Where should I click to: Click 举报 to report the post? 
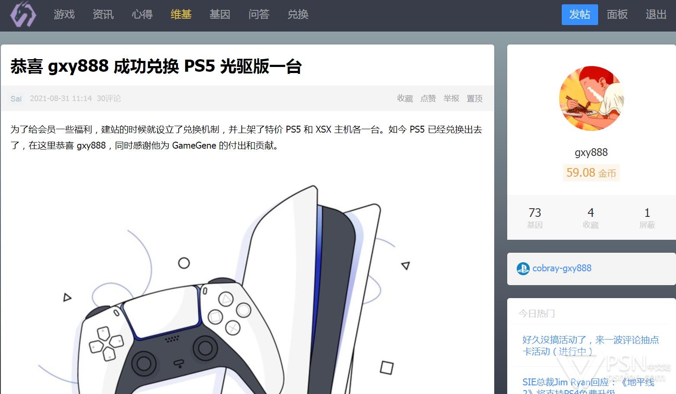(x=451, y=98)
